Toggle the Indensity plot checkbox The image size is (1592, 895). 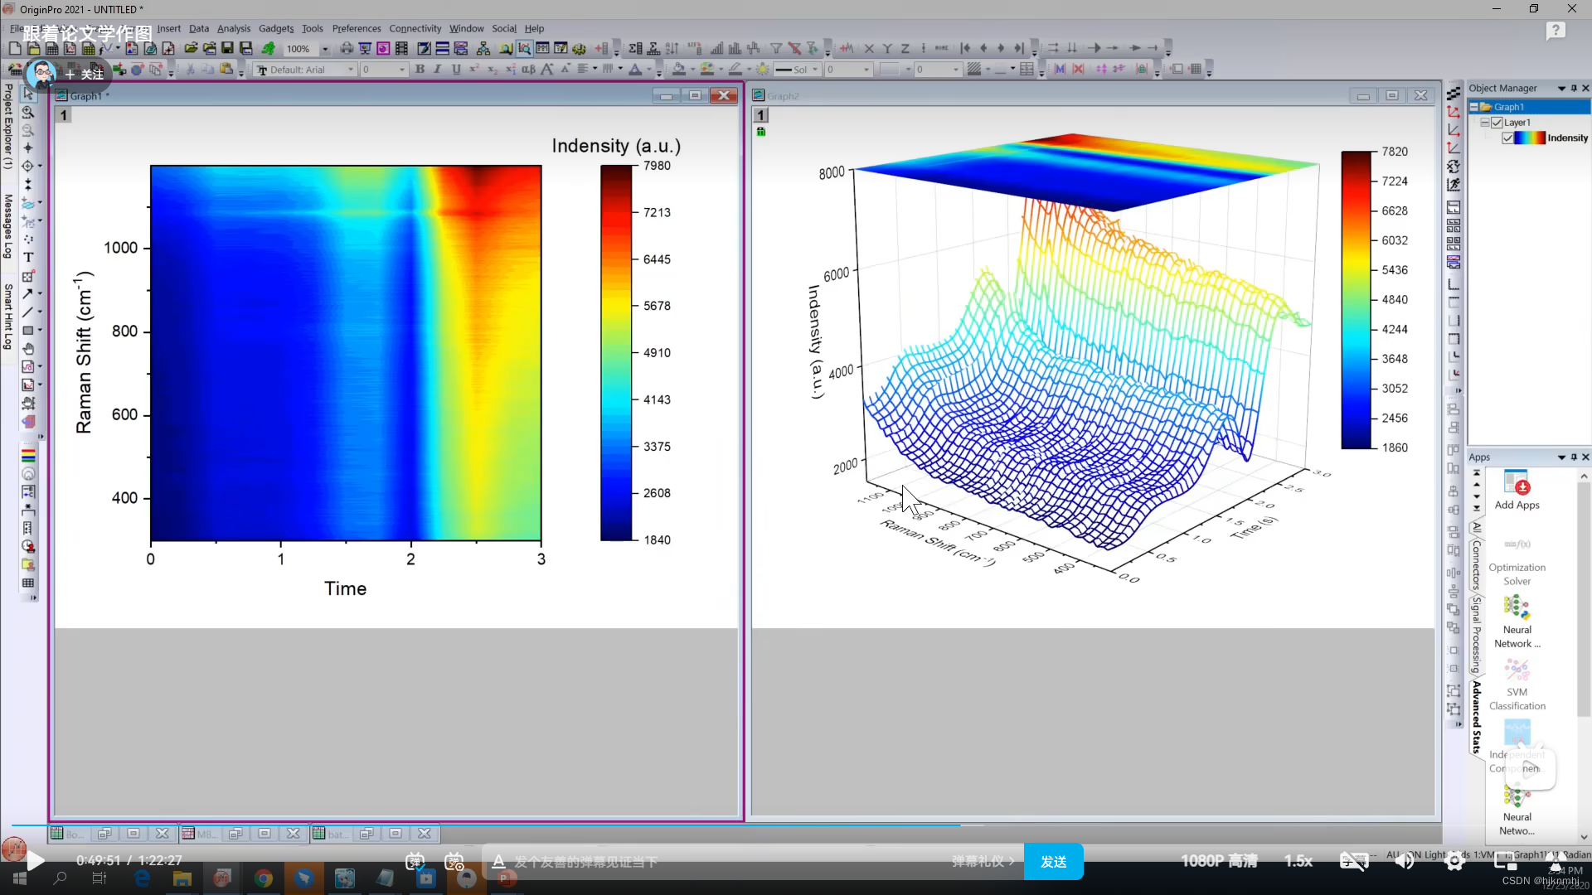(x=1508, y=138)
